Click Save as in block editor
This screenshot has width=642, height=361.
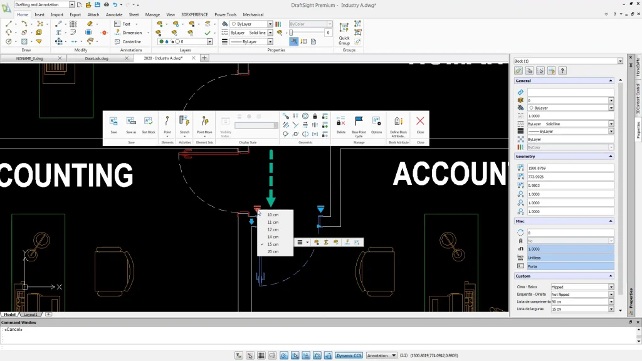point(131,122)
